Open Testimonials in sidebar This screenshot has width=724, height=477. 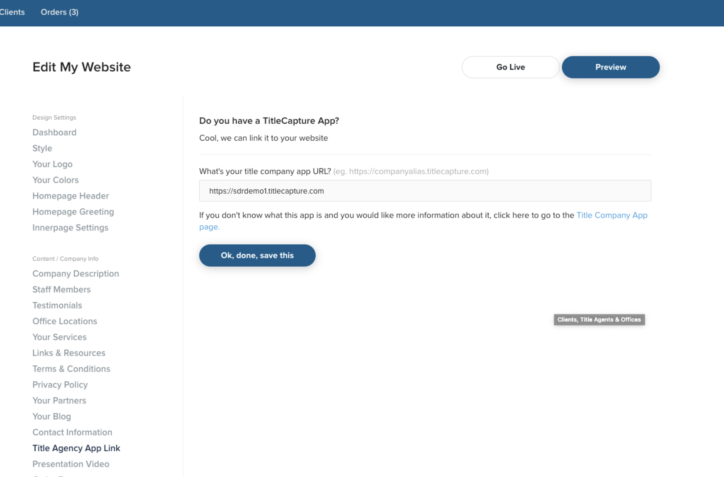click(57, 305)
